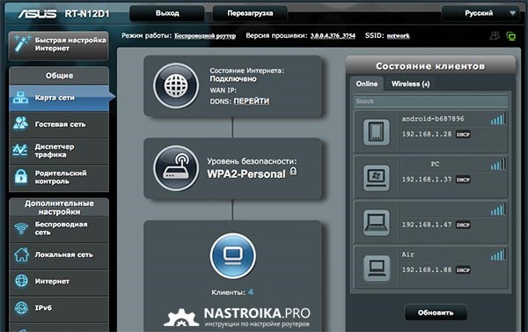
Task: Click the Air laptop device icon
Action: (x=377, y=268)
